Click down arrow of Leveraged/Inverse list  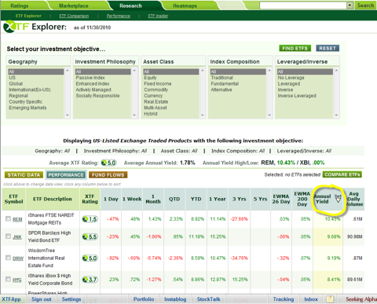tap(336, 115)
